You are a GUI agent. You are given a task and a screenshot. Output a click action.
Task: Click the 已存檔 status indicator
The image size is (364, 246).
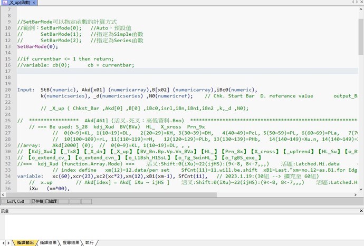point(37,201)
